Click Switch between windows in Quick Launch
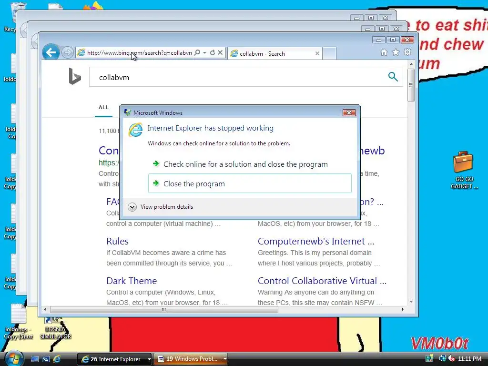Viewport: 488px width, 366px height. coord(45,359)
